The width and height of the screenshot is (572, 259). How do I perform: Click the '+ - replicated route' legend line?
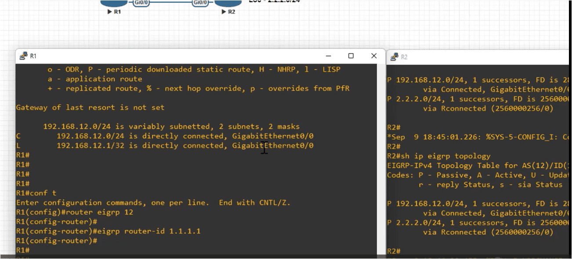coord(199,89)
